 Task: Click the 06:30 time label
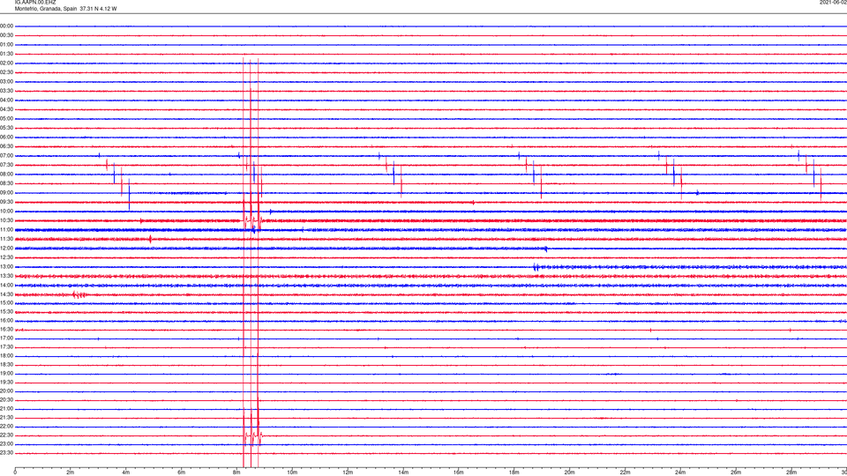[x=6, y=146]
